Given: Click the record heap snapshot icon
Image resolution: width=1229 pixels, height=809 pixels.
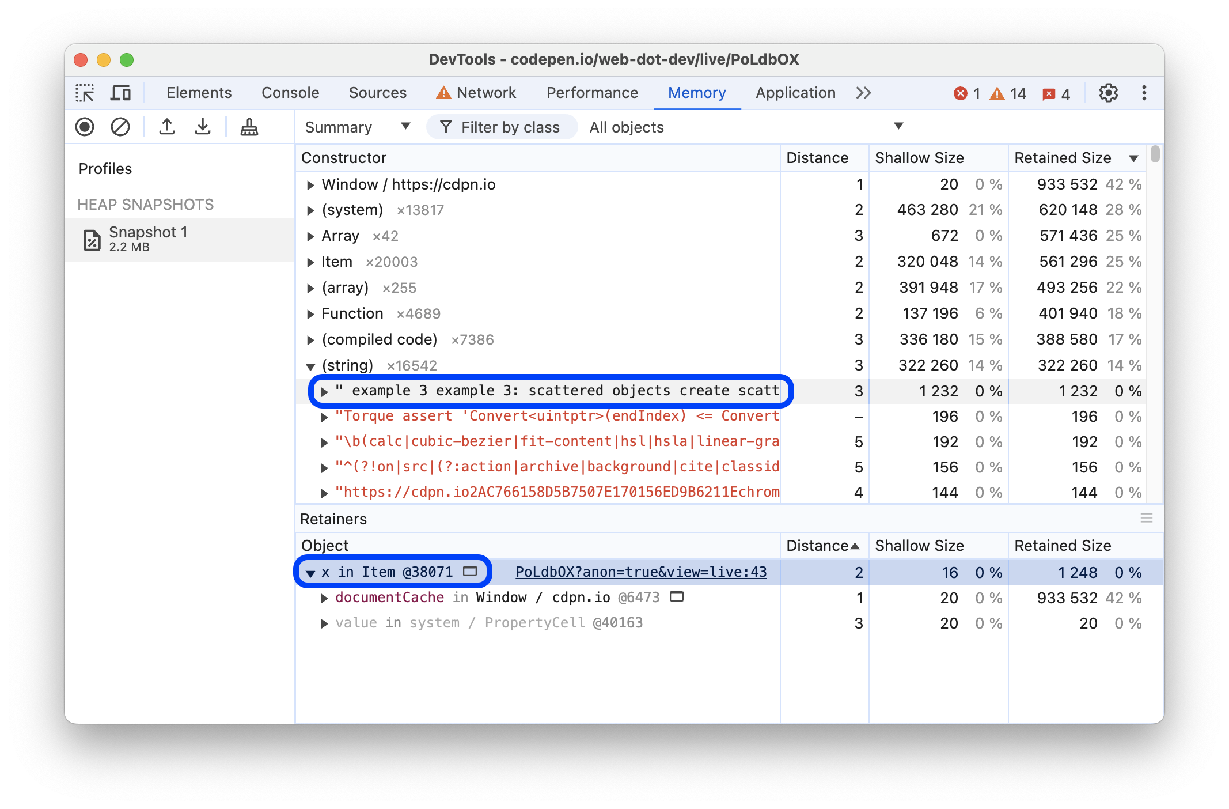Looking at the screenshot, I should pos(85,126).
